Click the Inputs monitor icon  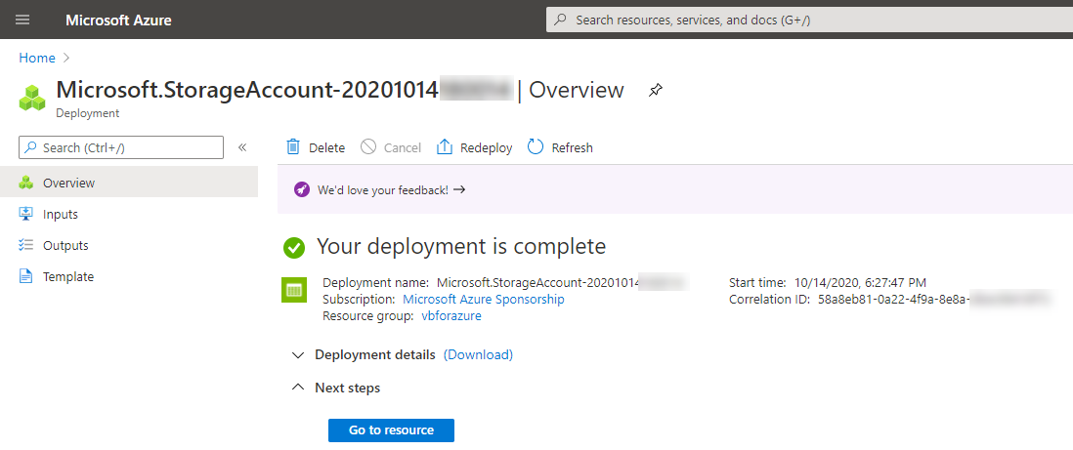26,214
